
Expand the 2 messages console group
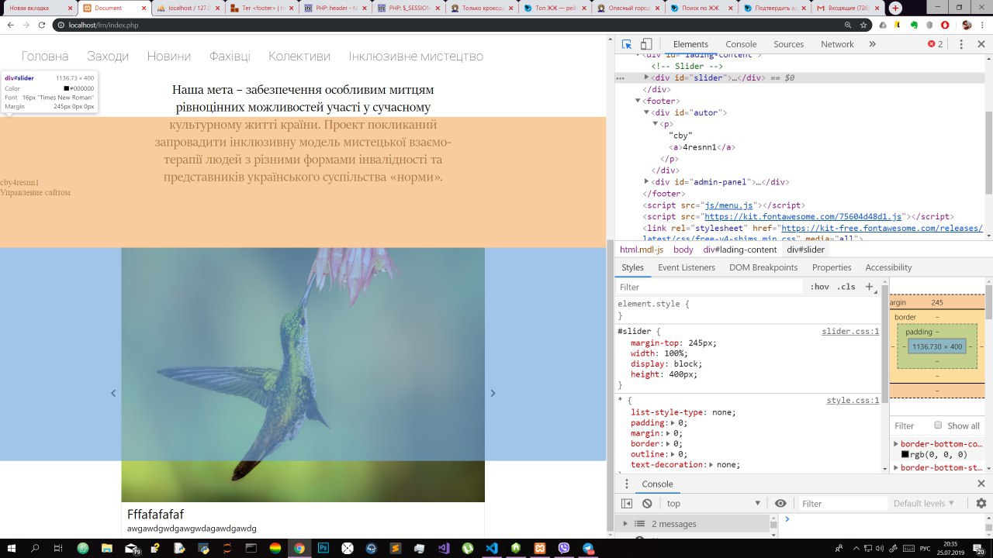[x=626, y=524]
